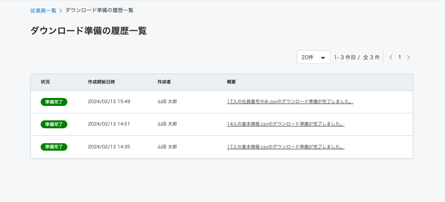The height and width of the screenshot is (202, 445).
Task: Click the 準備完了 badge for 14:35 row
Action: [x=54, y=147]
